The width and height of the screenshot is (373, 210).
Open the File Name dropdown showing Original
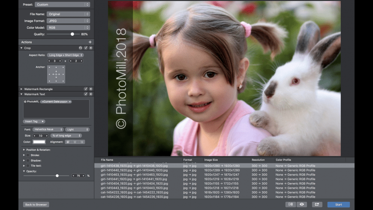tap(68, 14)
